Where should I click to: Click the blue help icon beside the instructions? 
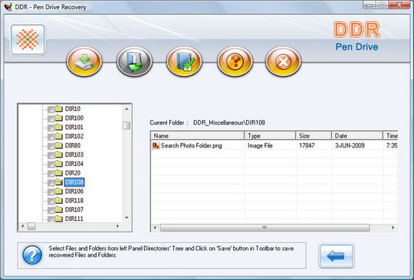(32, 255)
